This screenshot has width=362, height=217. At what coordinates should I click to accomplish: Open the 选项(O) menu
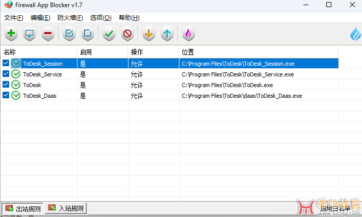[x=100, y=18]
